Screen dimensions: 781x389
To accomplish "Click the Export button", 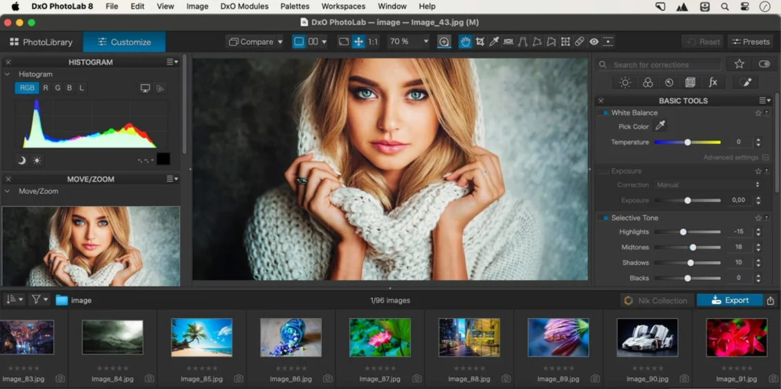I will (x=730, y=301).
